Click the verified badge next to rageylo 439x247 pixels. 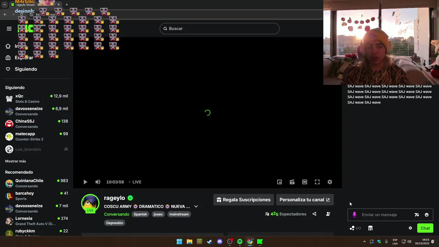pos(130,198)
